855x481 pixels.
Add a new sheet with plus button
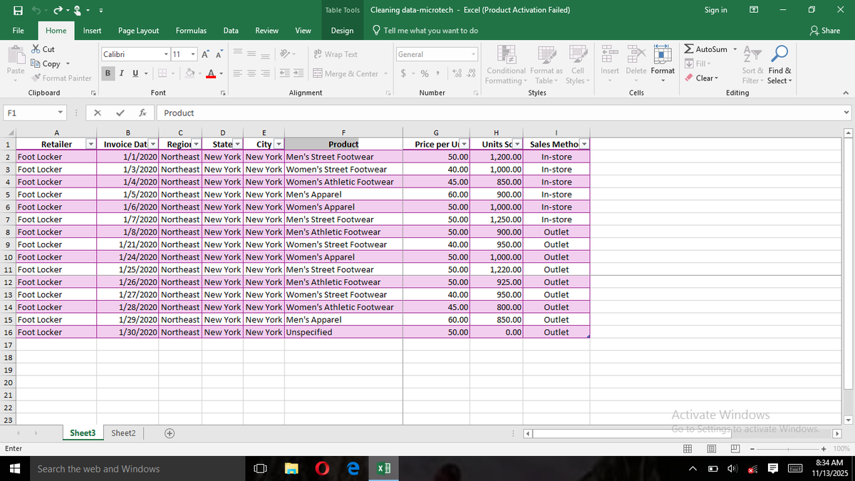tap(169, 433)
